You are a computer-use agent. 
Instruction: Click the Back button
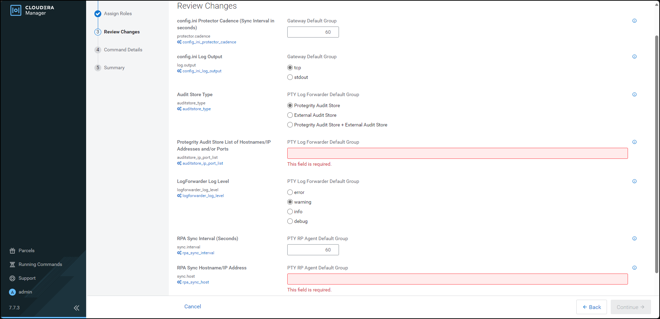pos(591,307)
